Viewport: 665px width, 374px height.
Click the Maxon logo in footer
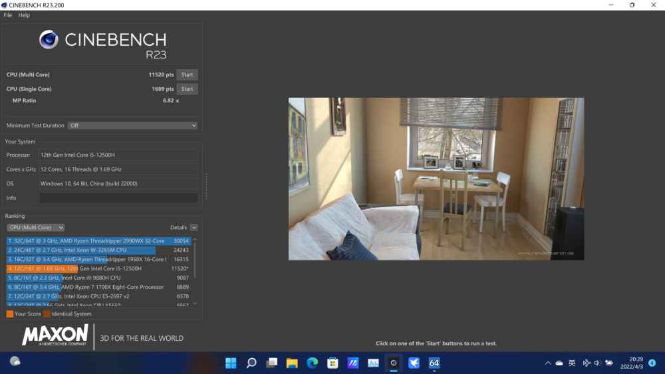tap(55, 335)
